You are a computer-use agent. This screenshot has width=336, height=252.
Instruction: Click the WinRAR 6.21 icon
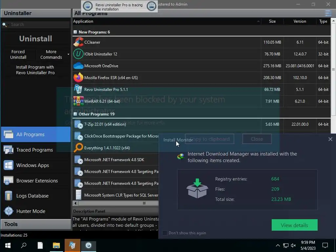click(78, 101)
